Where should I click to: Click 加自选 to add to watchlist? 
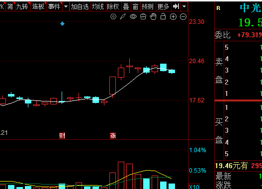[x=80, y=6]
